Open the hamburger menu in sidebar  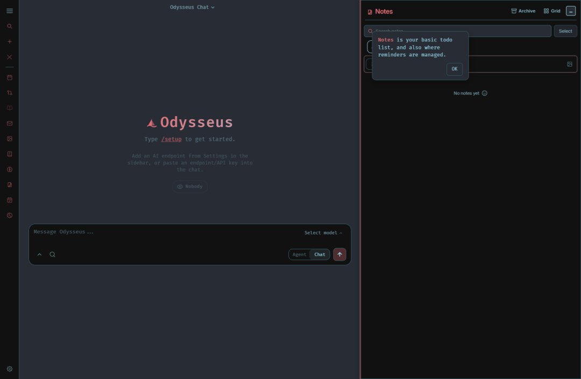pos(10,11)
